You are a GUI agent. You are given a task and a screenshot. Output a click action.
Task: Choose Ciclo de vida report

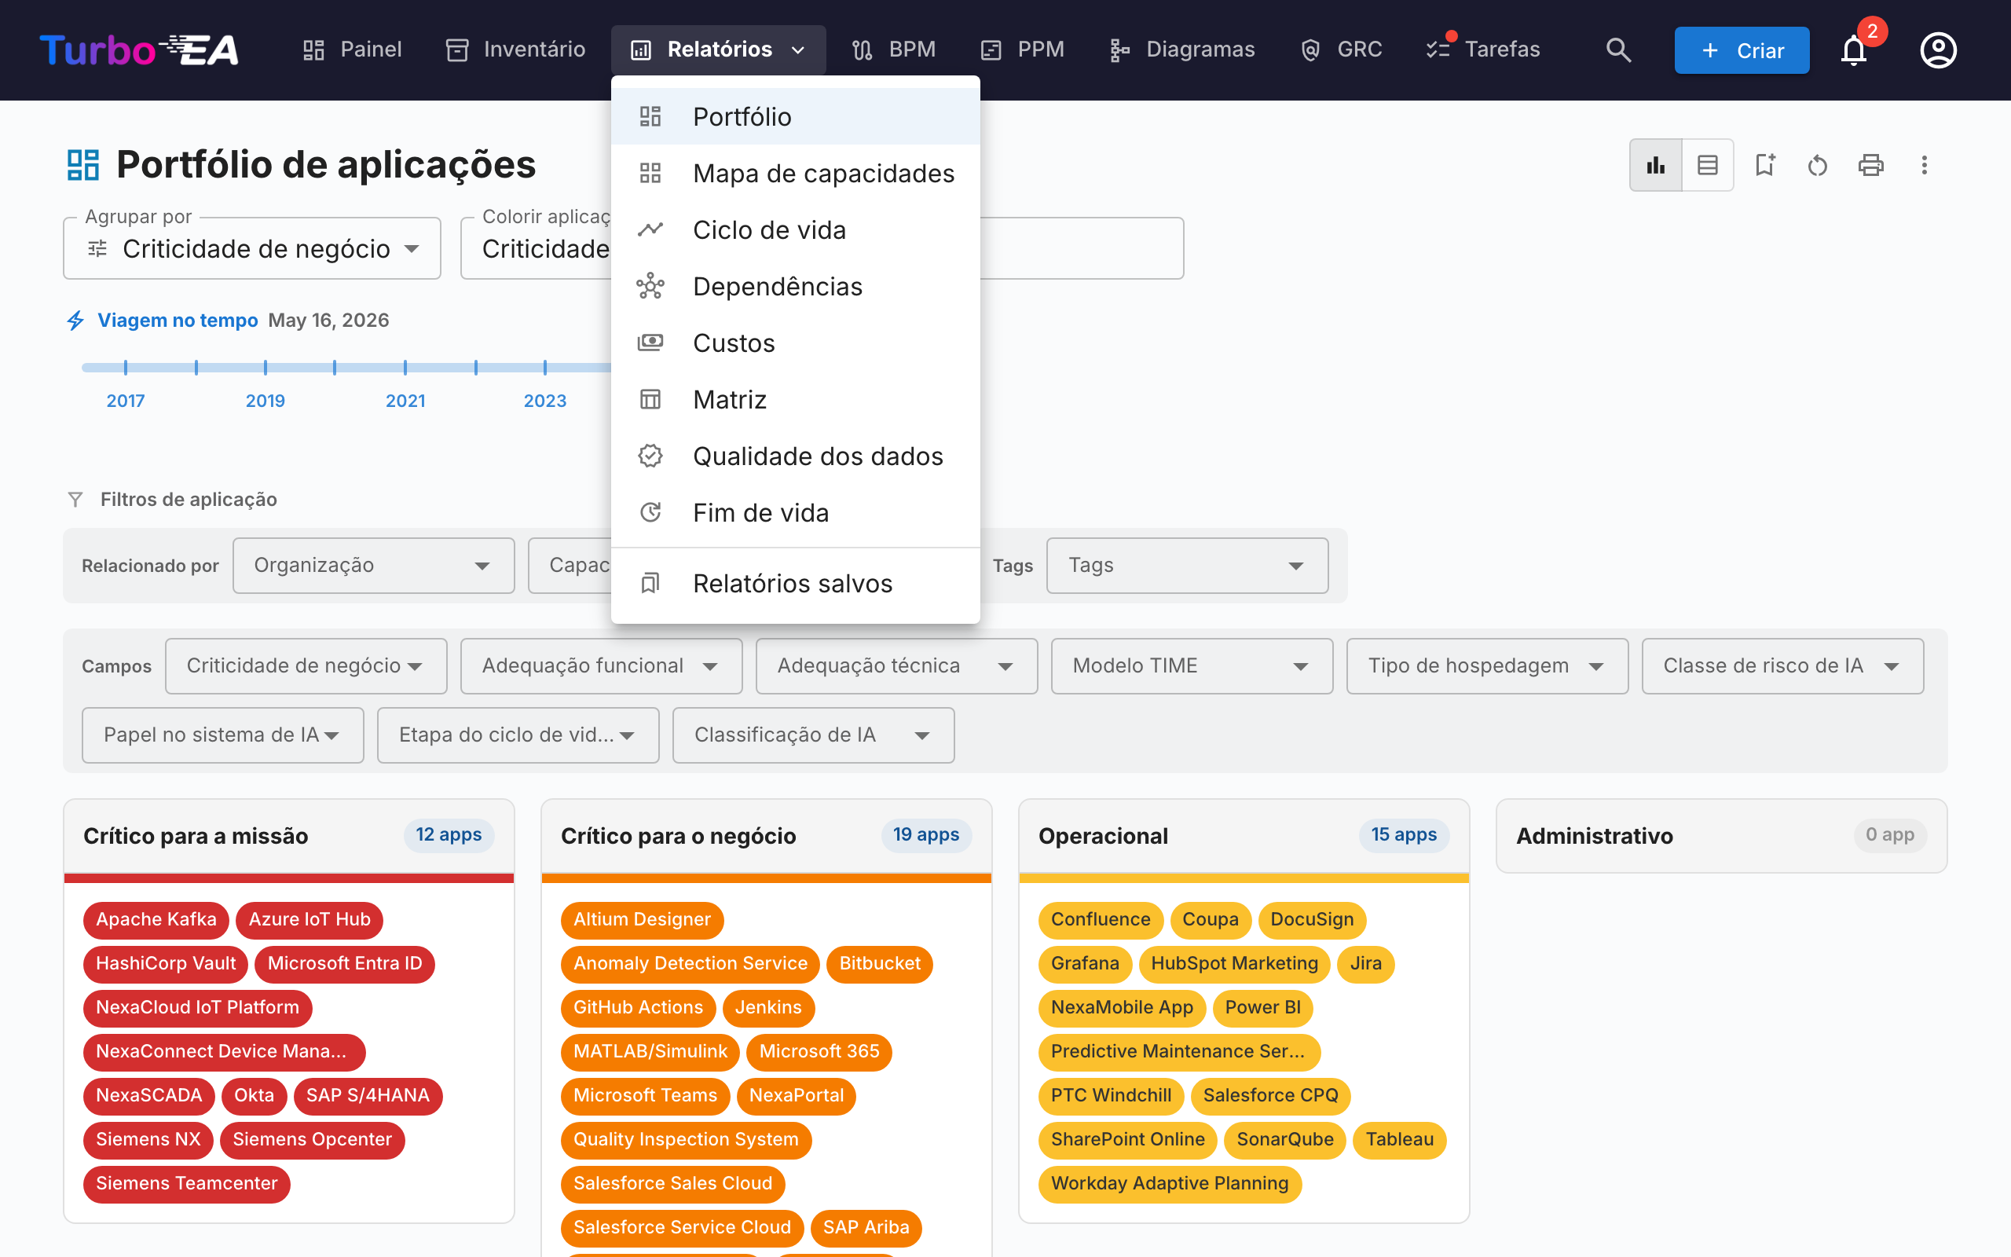pyautogui.click(x=795, y=229)
